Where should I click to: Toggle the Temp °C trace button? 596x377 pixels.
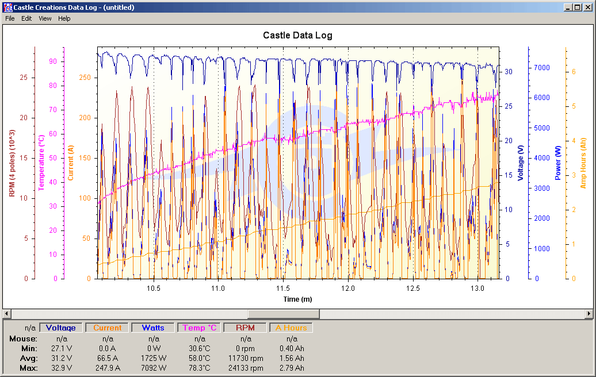point(199,328)
